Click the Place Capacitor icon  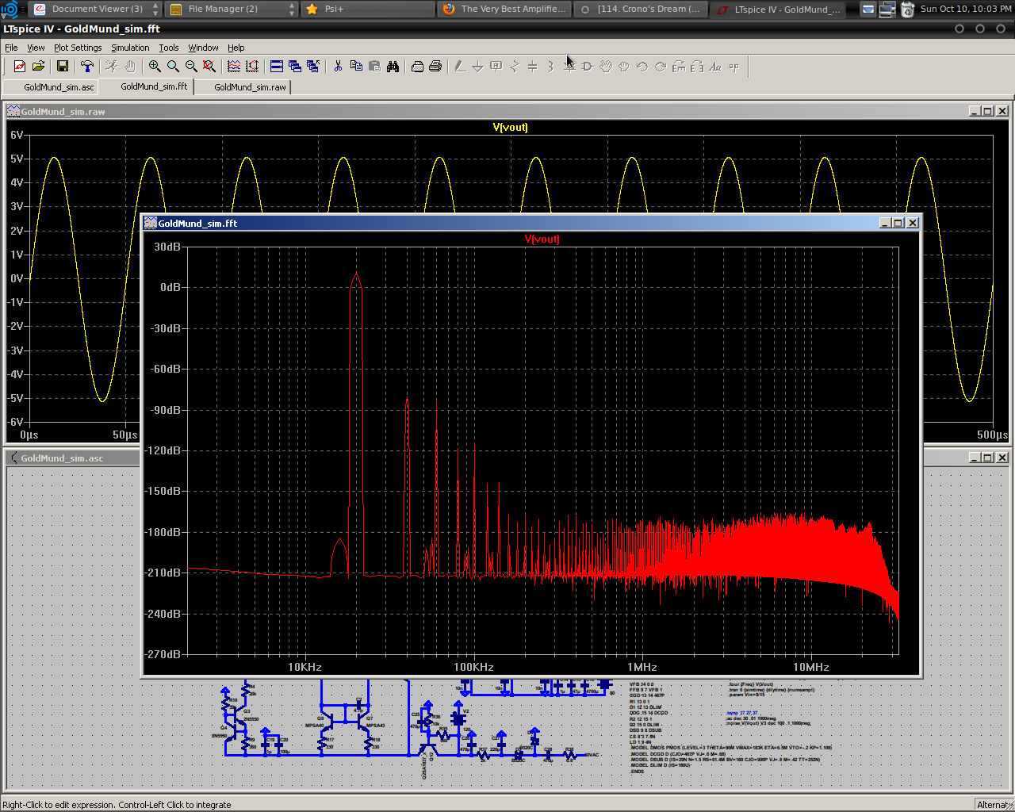click(x=533, y=67)
